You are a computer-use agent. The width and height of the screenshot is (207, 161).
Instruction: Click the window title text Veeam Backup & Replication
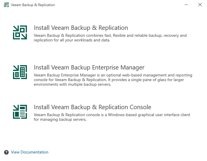coord(33,5)
